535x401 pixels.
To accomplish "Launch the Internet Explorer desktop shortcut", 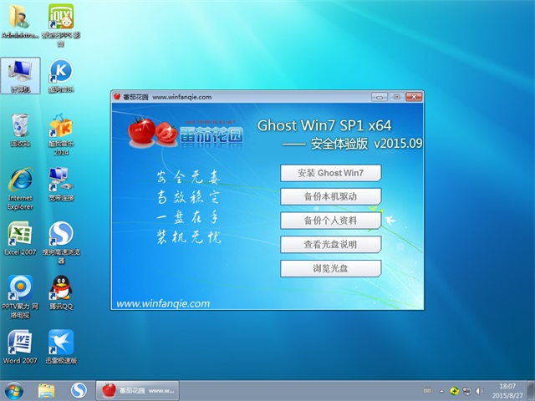I will (x=19, y=181).
